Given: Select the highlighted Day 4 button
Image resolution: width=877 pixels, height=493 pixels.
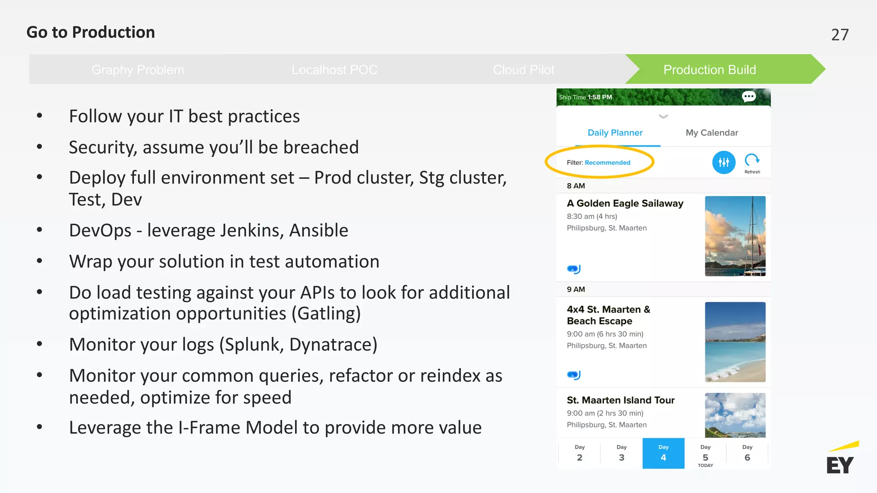Looking at the screenshot, I should pyautogui.click(x=663, y=453).
